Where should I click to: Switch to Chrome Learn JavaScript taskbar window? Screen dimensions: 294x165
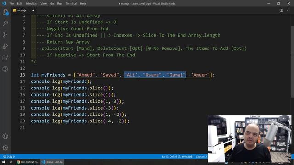(28, 162)
